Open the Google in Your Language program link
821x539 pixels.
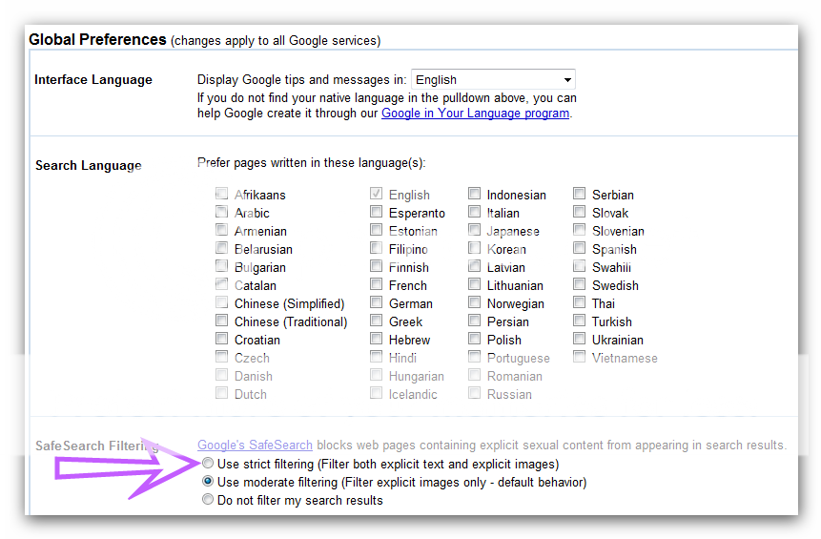(475, 113)
